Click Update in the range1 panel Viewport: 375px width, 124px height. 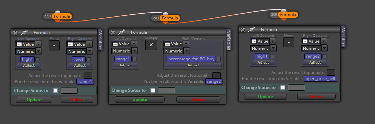34,100
